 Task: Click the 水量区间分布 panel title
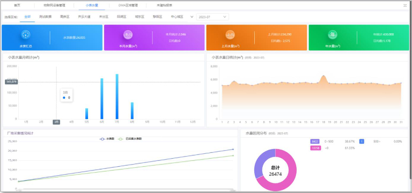click(256, 133)
